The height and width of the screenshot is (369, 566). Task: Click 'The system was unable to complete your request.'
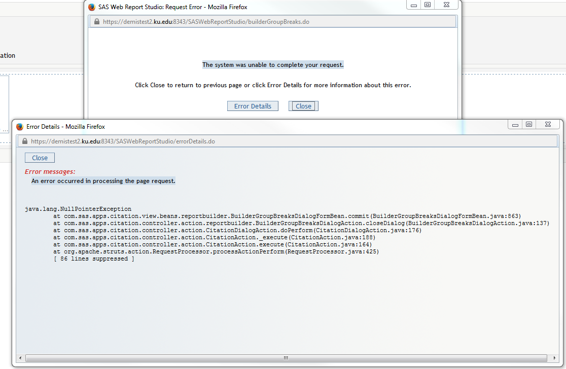[x=273, y=65]
